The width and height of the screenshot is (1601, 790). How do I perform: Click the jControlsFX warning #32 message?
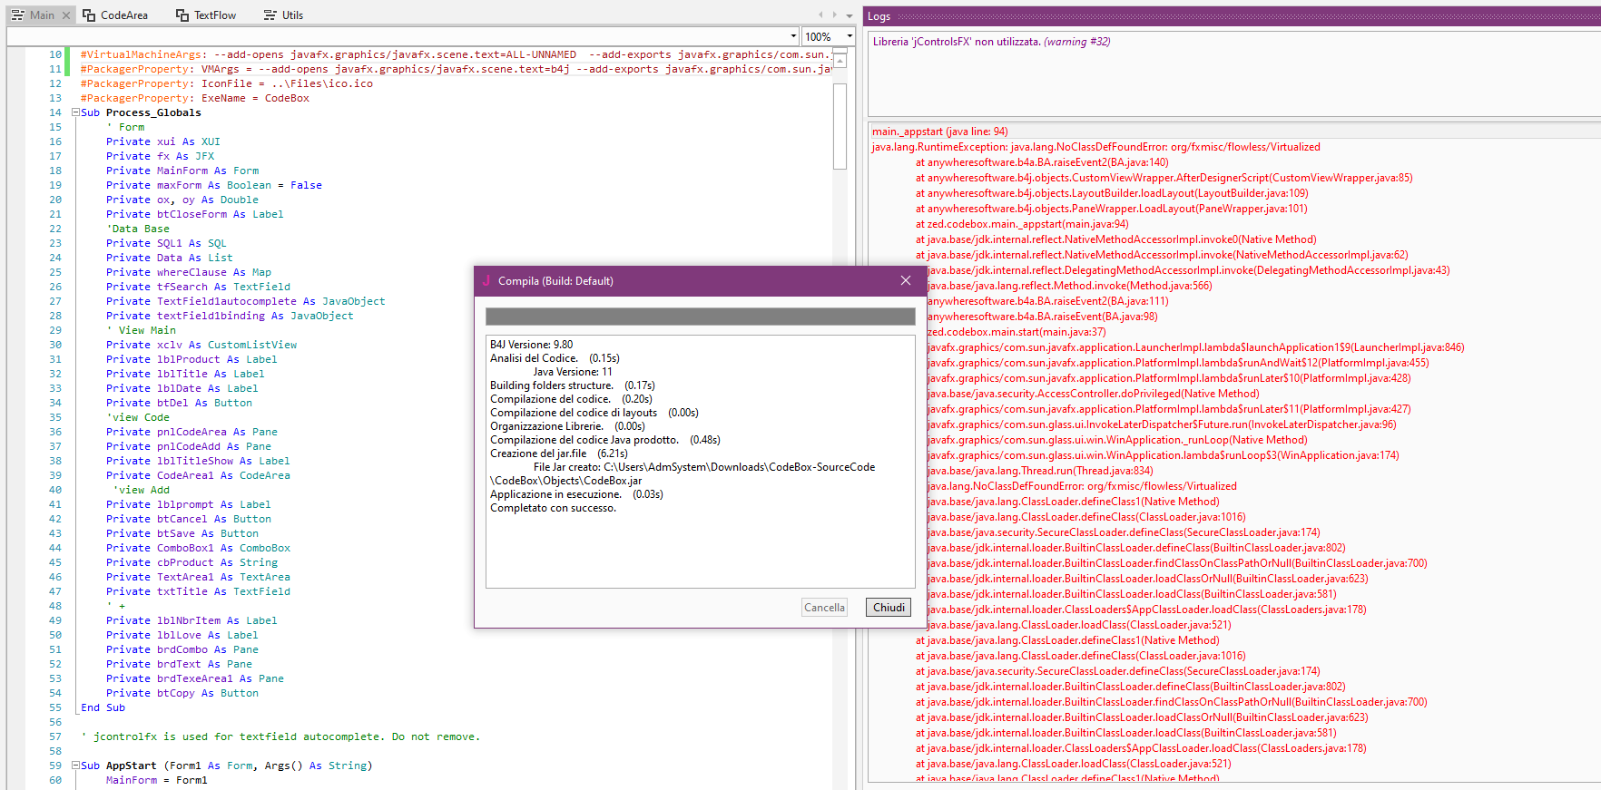991,42
